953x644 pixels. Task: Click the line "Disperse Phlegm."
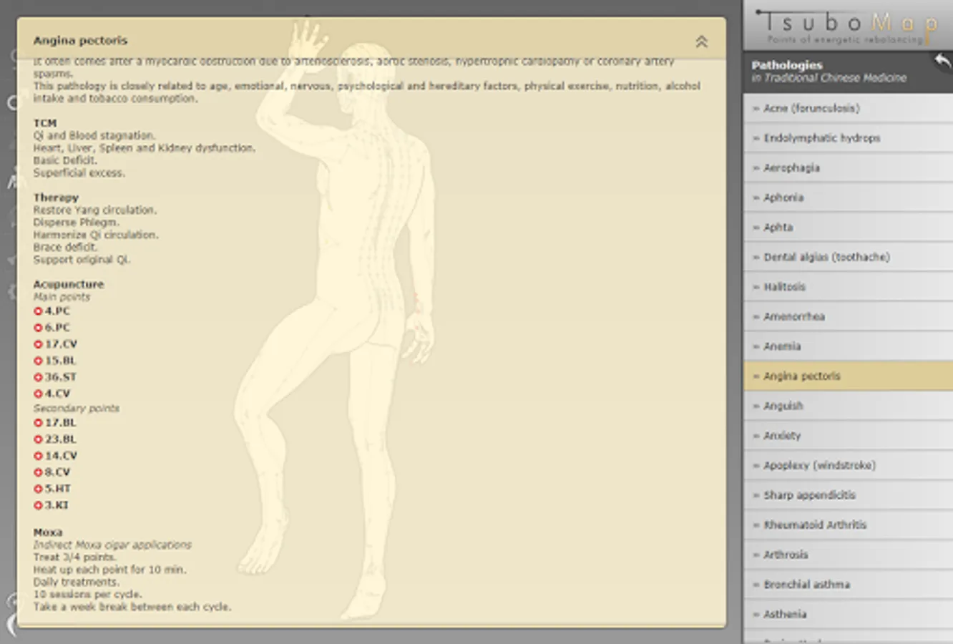(76, 223)
